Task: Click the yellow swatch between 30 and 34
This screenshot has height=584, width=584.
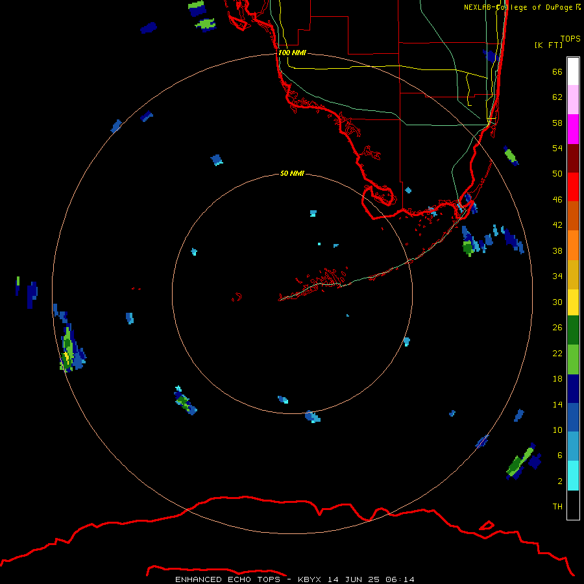Action: coord(573,302)
